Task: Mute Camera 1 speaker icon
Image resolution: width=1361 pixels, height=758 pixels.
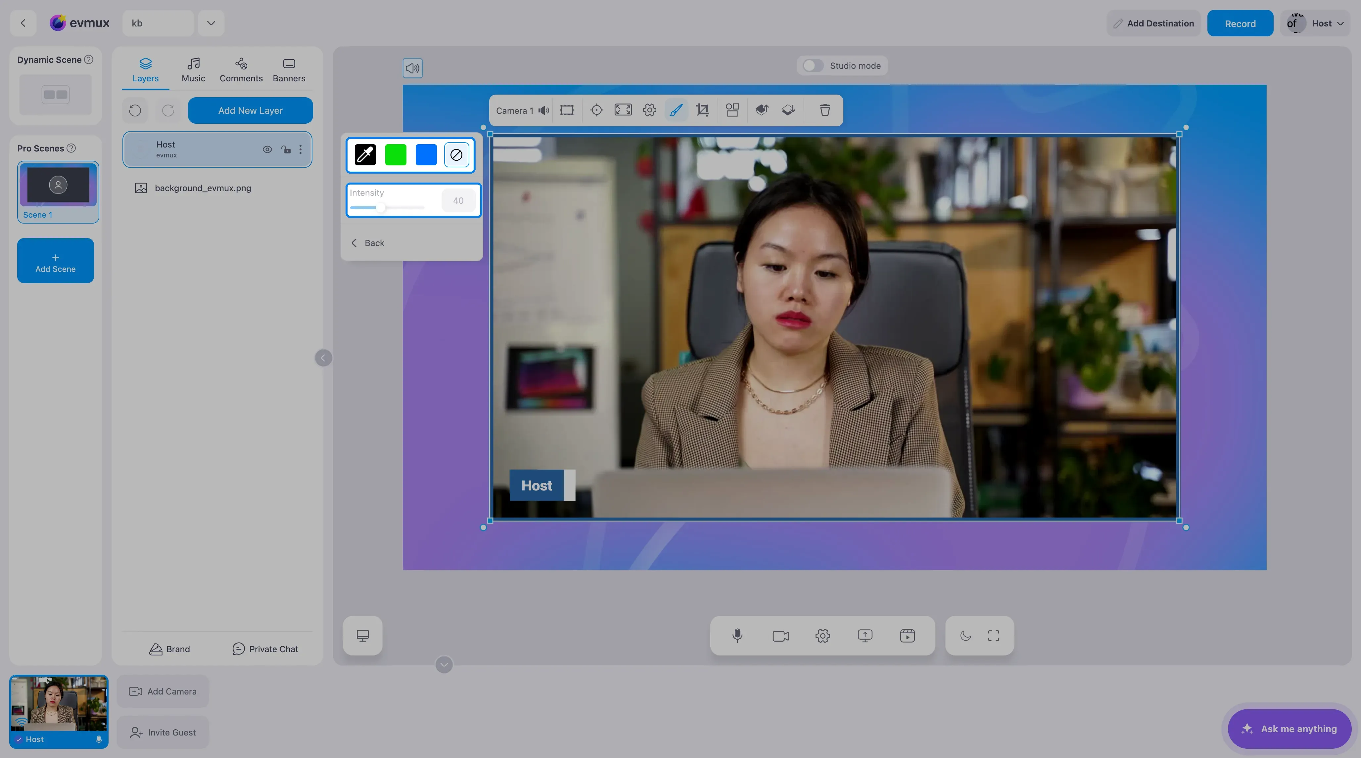Action: click(x=544, y=111)
